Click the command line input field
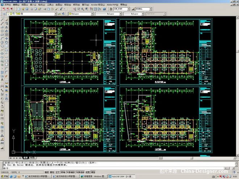The width and height of the screenshot is (239, 179). pyautogui.click(x=114, y=168)
